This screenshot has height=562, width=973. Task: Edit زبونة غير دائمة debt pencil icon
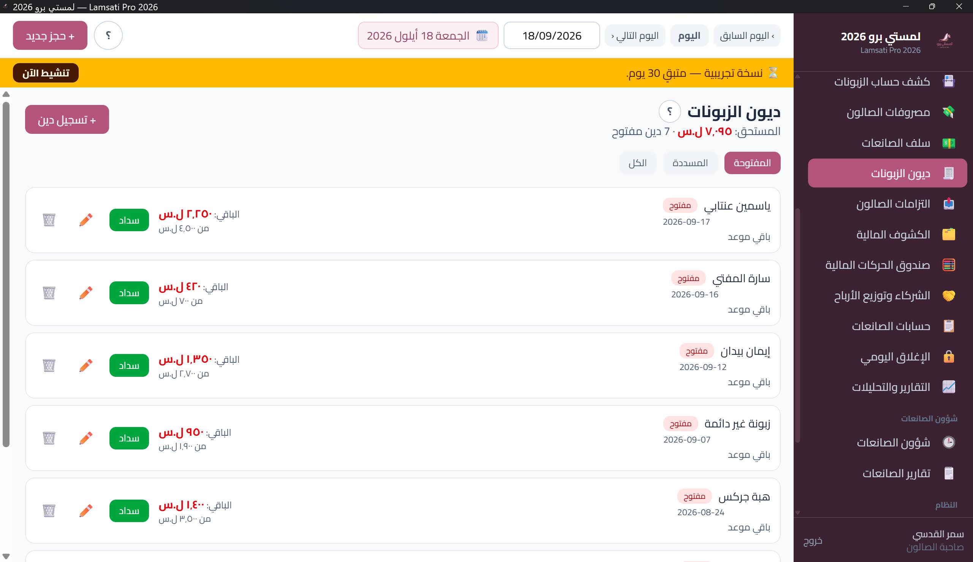86,438
